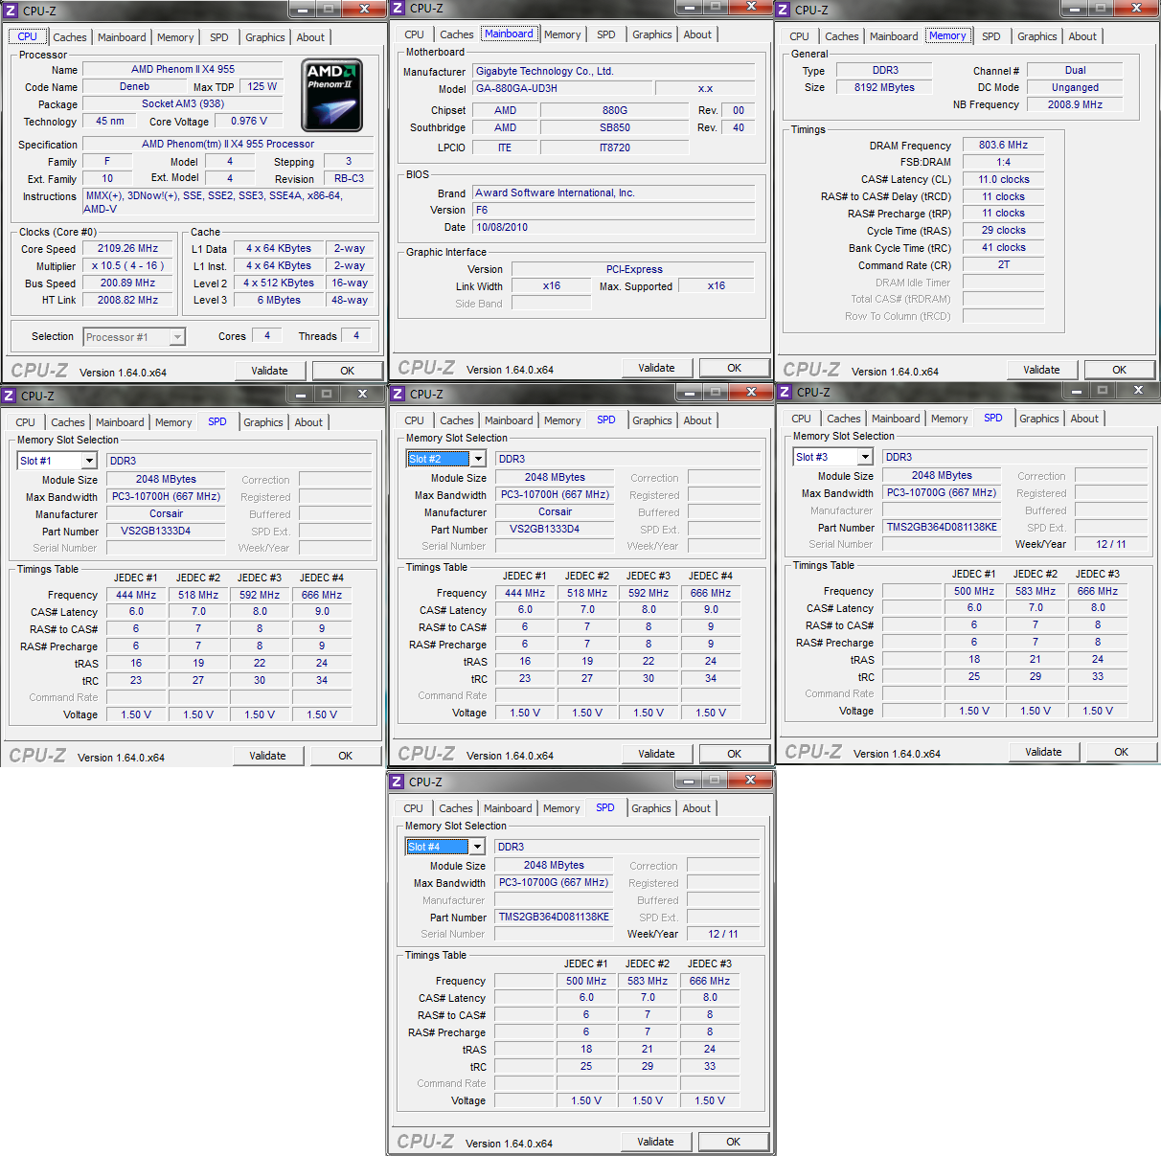Click OK in the Slot #1 window

346,756
